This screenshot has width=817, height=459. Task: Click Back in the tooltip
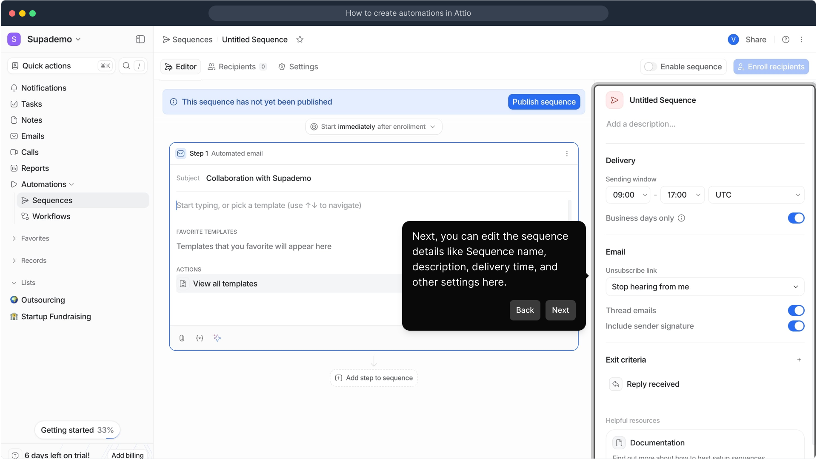(x=525, y=310)
